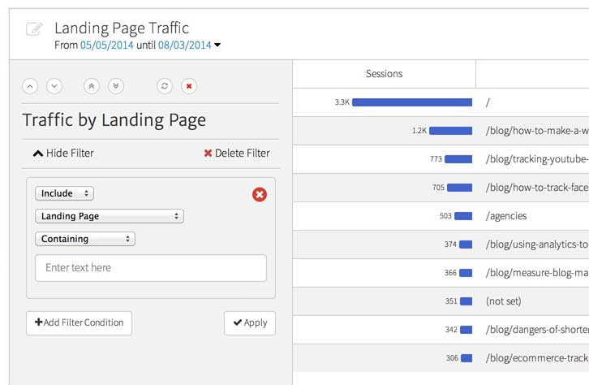Click the 773 sessions value
This screenshot has height=385, width=589.
click(436, 159)
